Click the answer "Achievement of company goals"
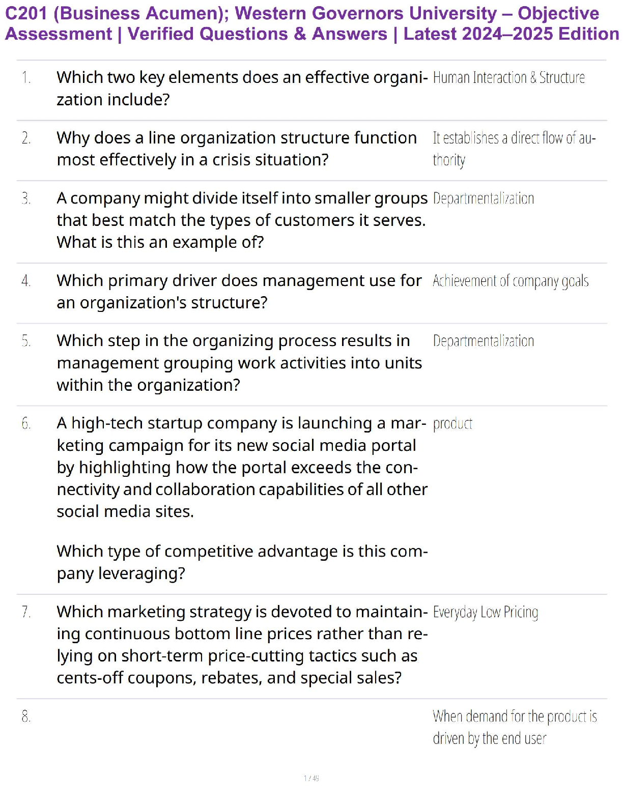The width and height of the screenshot is (623, 806). [511, 281]
